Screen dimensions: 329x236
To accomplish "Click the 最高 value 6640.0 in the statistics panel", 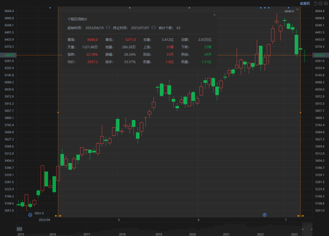I will tap(93, 39).
